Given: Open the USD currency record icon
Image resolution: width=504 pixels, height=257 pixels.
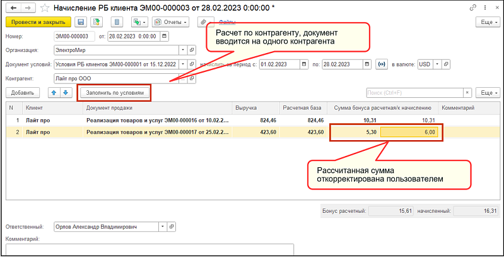Looking at the screenshot, I should click(446, 64).
